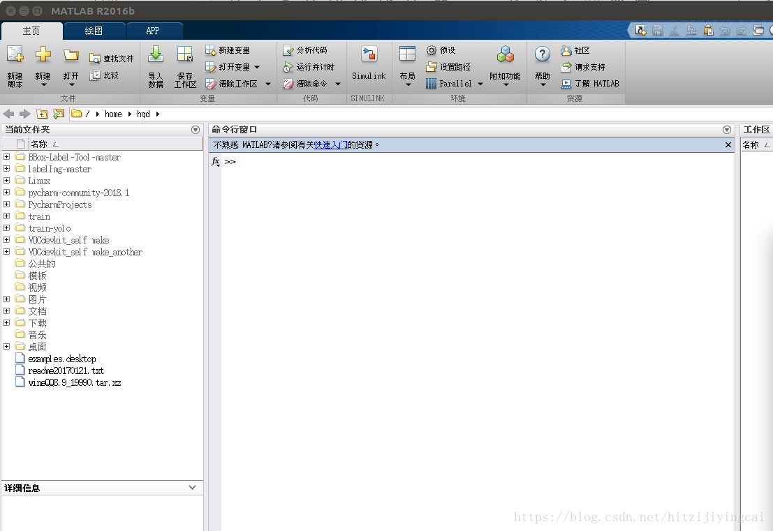Click Save Workspace (保存工作区) icon

185,54
